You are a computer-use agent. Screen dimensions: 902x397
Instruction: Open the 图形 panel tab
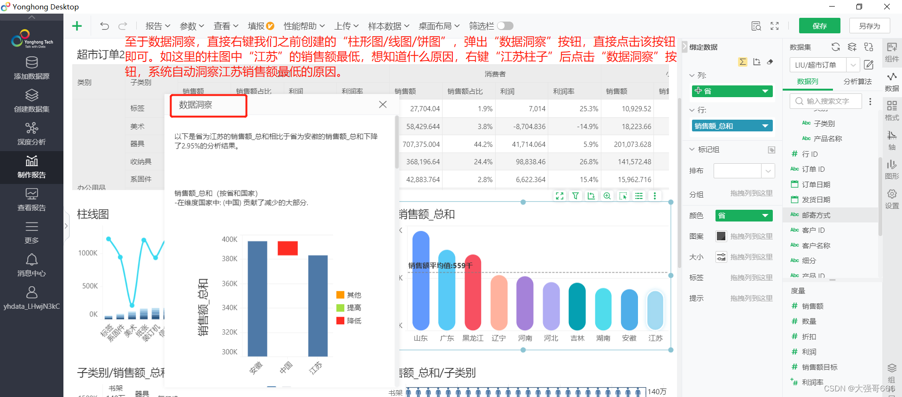[x=892, y=169]
